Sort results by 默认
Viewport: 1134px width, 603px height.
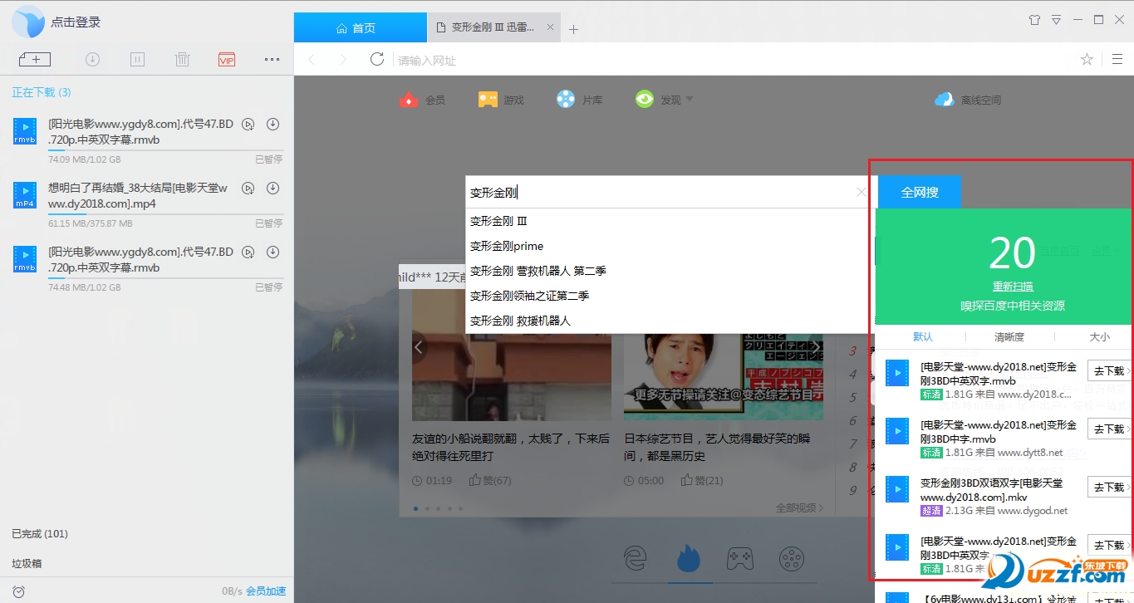pyautogui.click(x=923, y=336)
